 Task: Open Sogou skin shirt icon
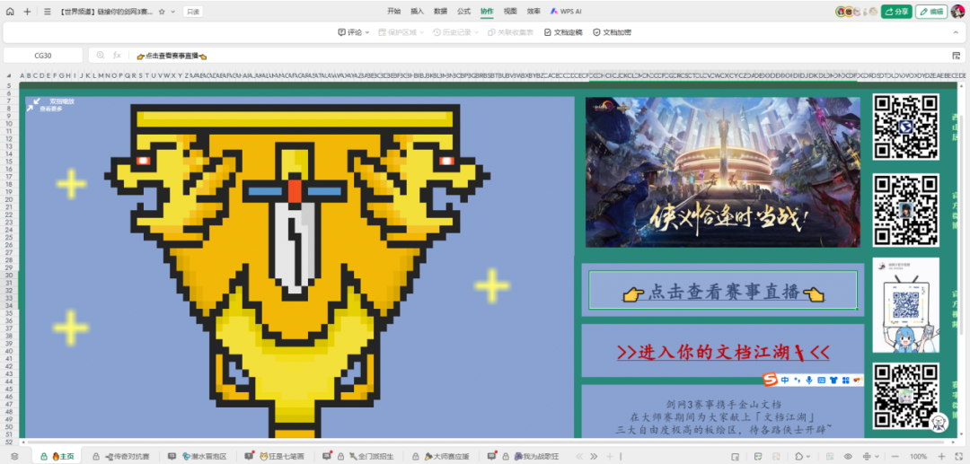(x=833, y=380)
